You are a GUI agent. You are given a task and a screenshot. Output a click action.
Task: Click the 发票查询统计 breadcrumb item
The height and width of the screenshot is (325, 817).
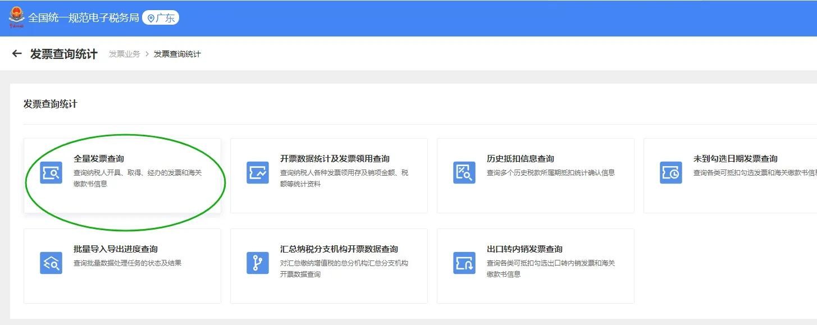click(x=177, y=54)
